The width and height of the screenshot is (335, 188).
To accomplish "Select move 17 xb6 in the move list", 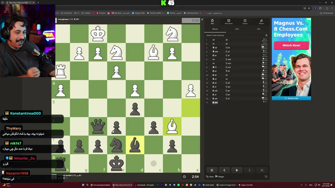I will (x=215, y=103).
